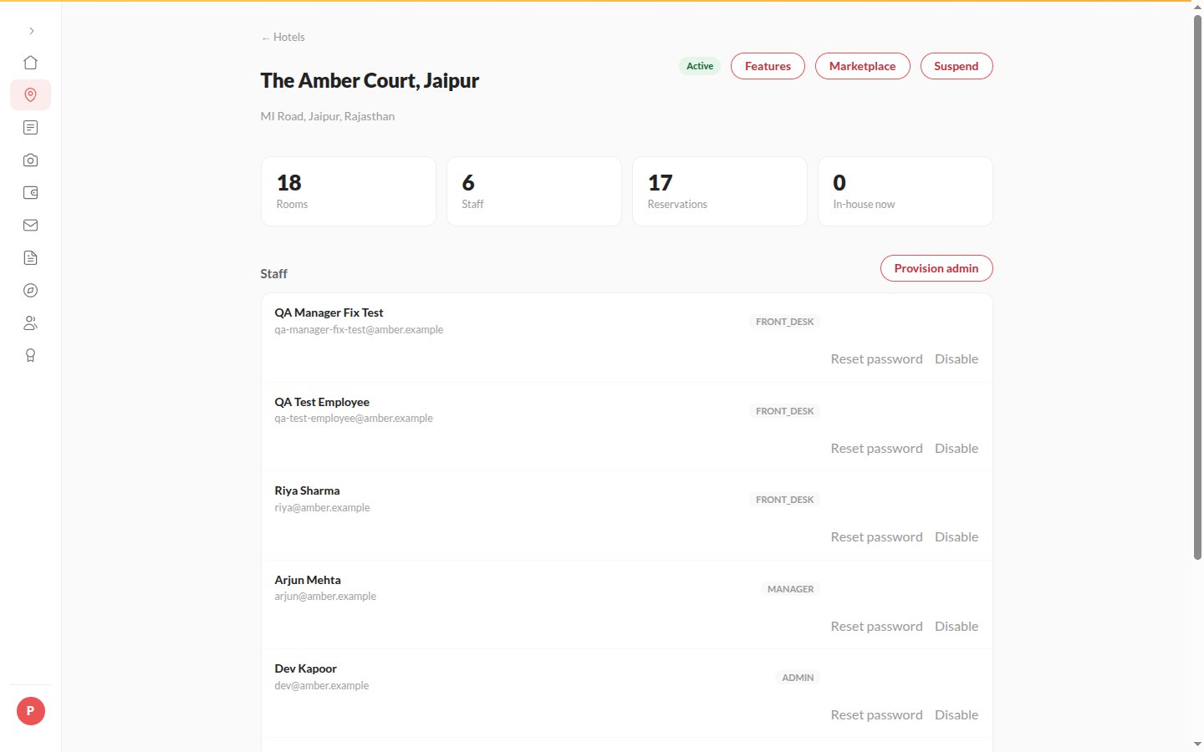Click the riya@amber.example email text
1204x752 pixels.
pyautogui.click(x=322, y=508)
